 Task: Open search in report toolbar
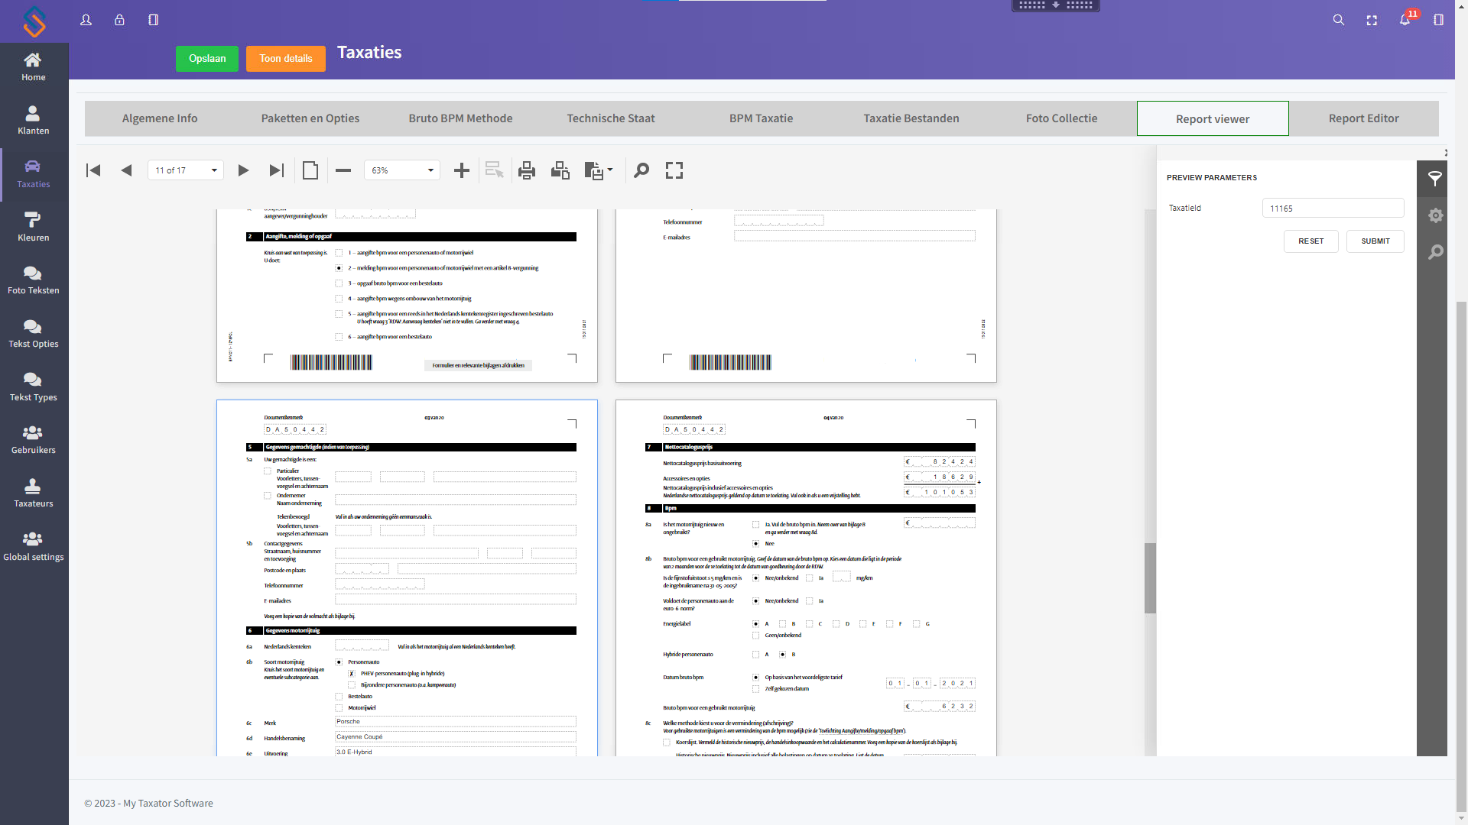pyautogui.click(x=641, y=170)
